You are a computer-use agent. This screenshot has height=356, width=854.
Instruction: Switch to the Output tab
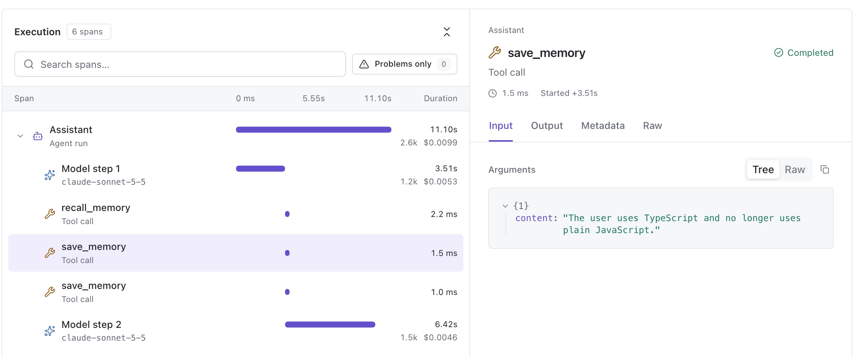[x=547, y=126]
